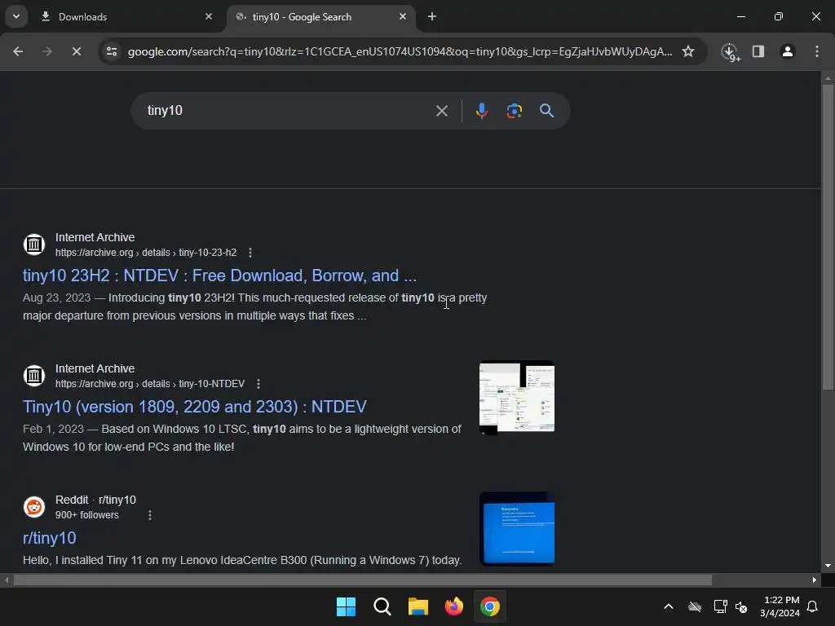This screenshot has width=835, height=626.
Task: Open Internet Archive favicon for tiny-10-NTDEV result
Action: [34, 376]
